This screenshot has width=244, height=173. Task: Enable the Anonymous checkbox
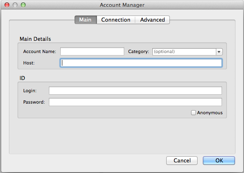[x=193, y=113]
